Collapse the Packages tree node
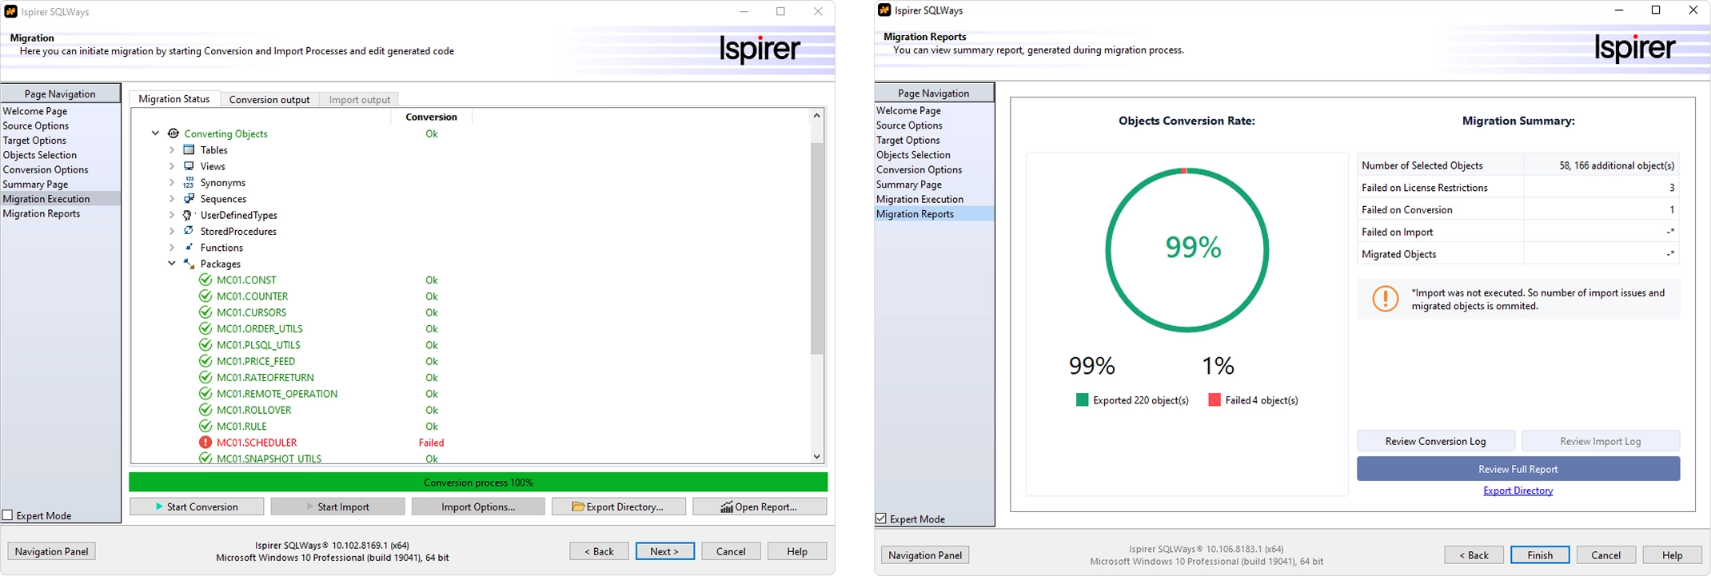Screen dimensions: 1711x576 pyautogui.click(x=172, y=264)
